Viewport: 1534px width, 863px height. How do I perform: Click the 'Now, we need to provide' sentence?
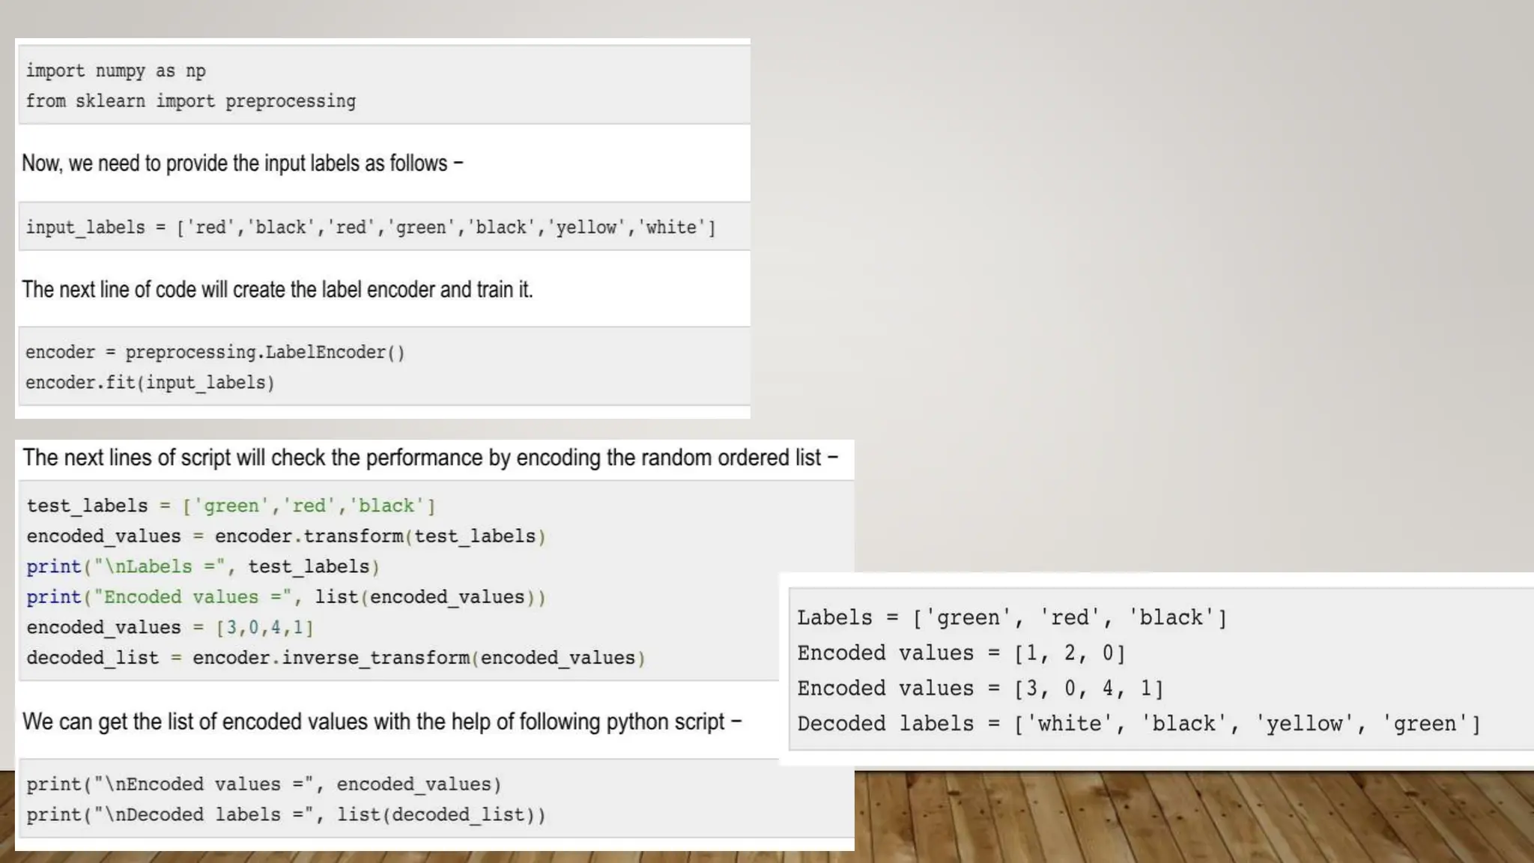click(243, 163)
